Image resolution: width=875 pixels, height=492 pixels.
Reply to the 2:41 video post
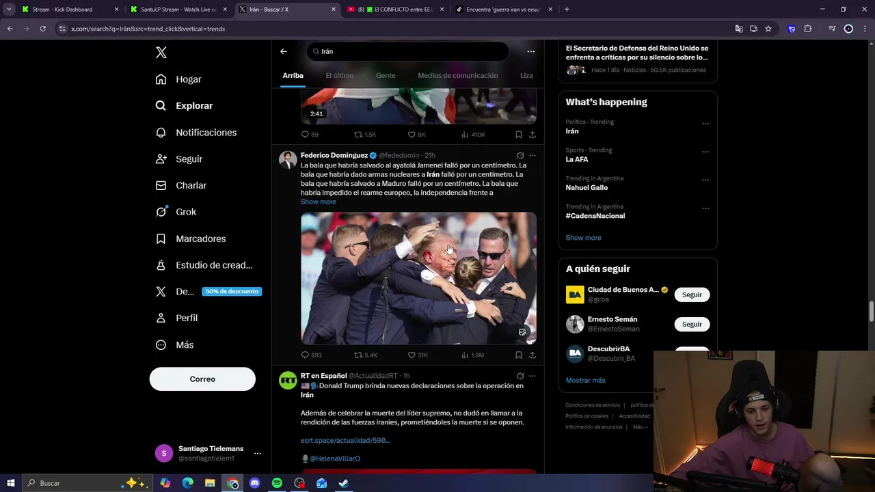[310, 135]
